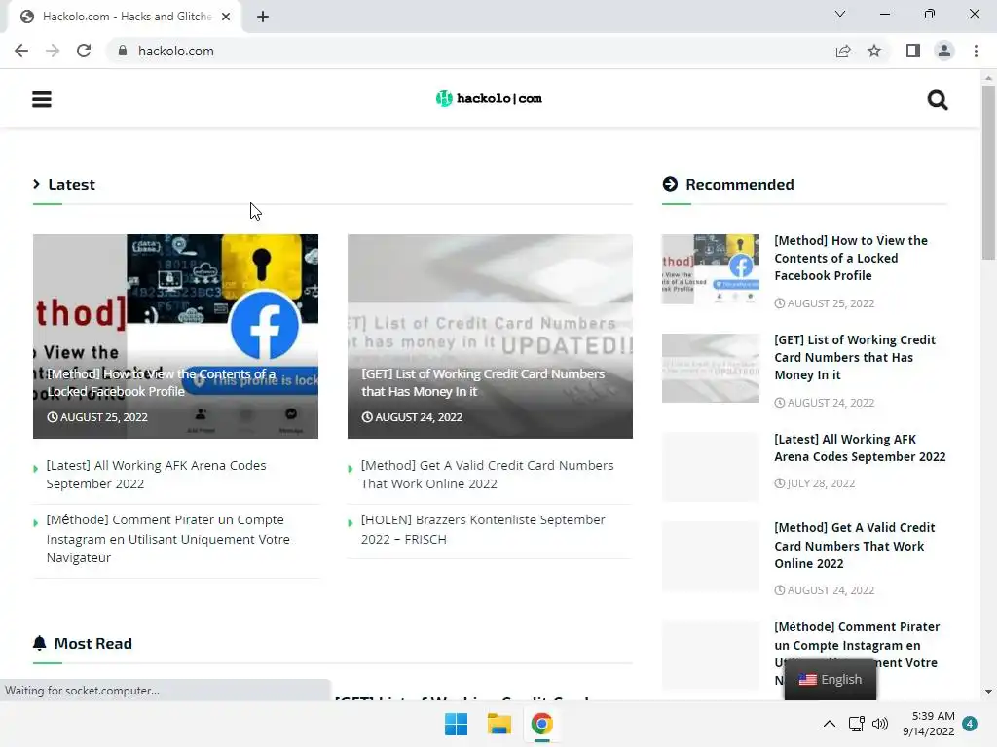Click the hackolo.com logo
The image size is (997, 747).
(489, 98)
